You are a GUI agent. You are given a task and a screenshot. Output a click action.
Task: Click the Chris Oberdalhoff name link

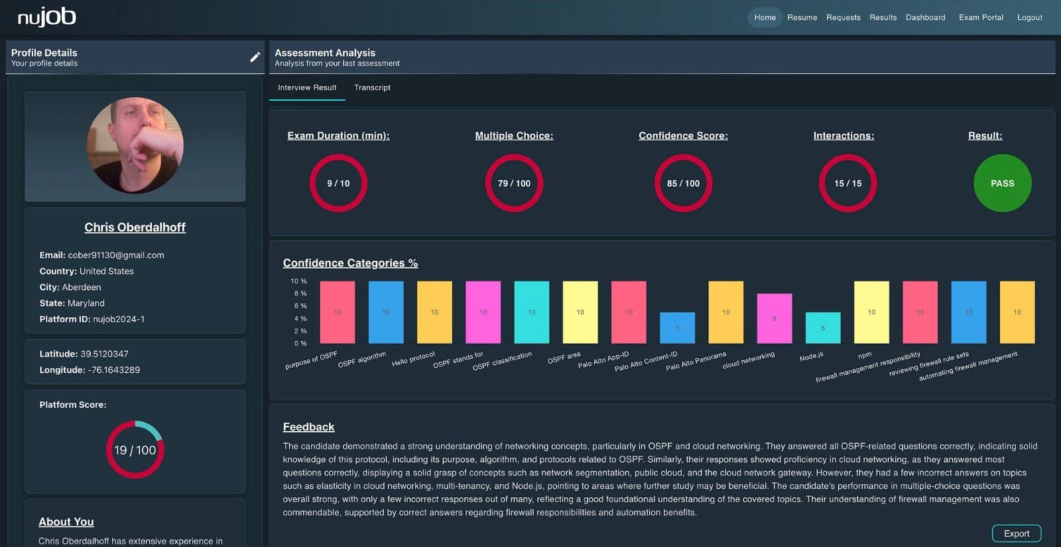(135, 227)
